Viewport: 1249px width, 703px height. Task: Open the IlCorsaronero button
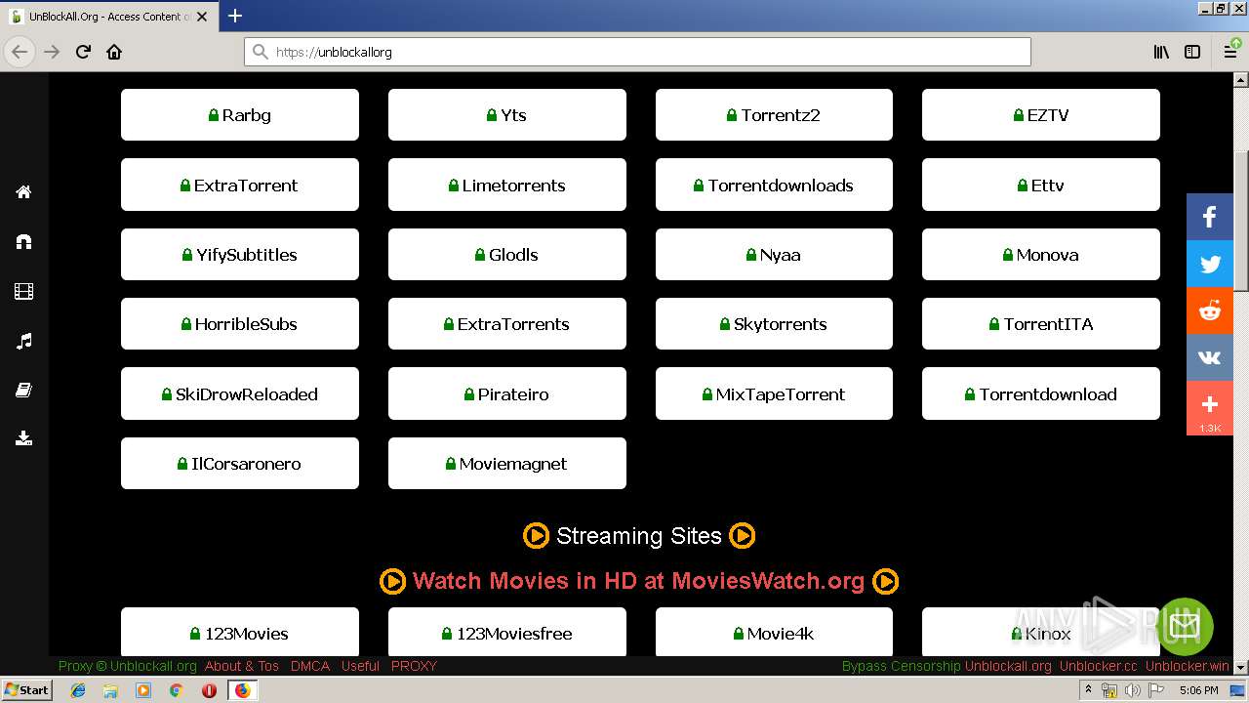240,464
